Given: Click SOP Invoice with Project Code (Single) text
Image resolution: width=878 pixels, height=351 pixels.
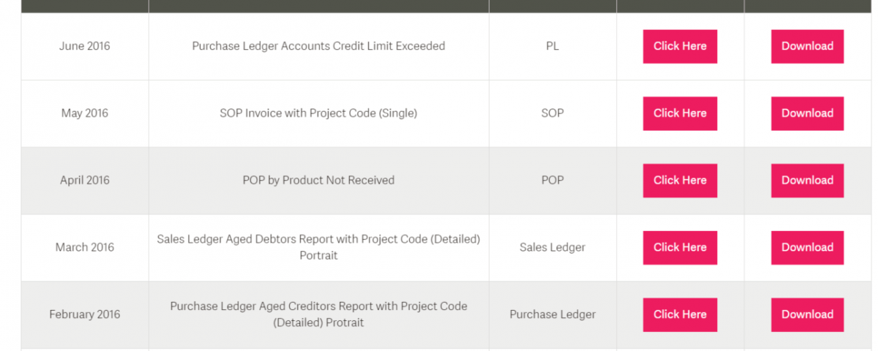Looking at the screenshot, I should [x=318, y=113].
